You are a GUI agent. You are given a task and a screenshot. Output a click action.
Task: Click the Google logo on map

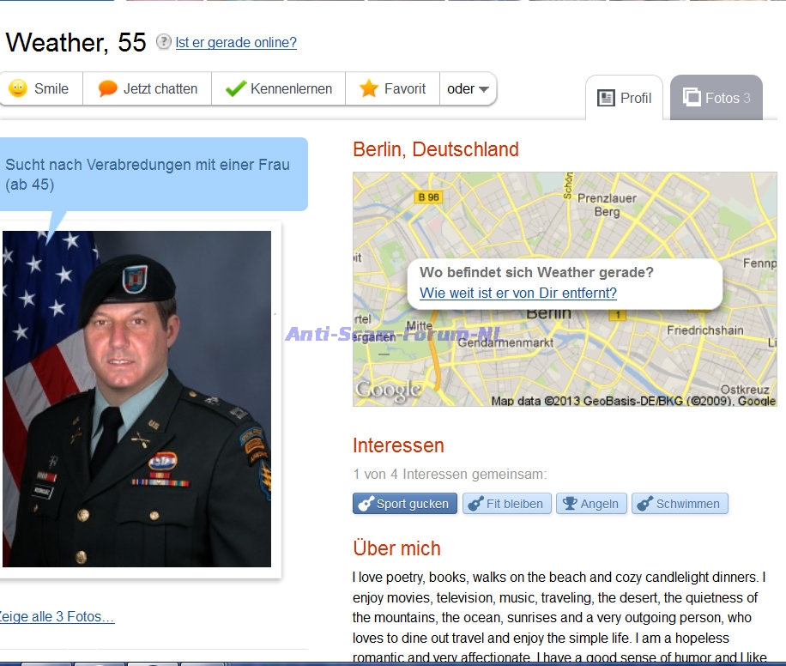click(388, 391)
